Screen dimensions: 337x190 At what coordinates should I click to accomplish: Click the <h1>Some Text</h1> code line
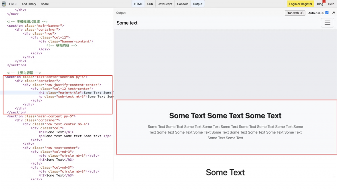(56, 132)
